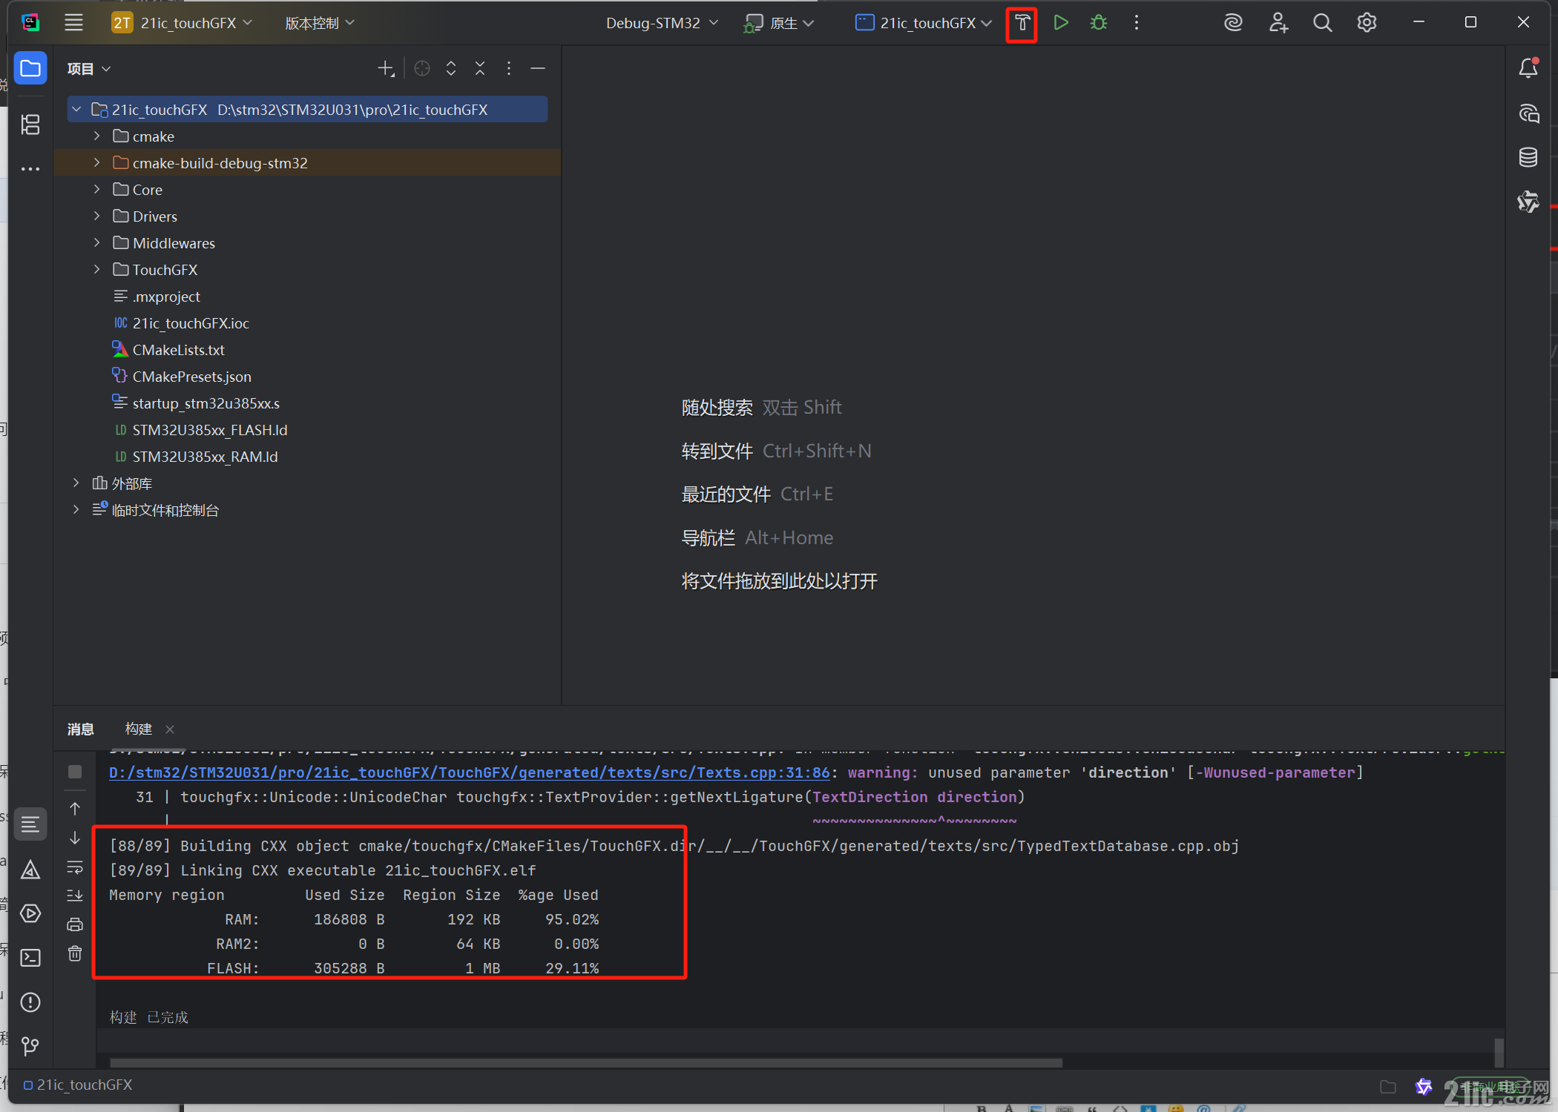Open Texts.cpp:31:86 warning link
The image size is (1558, 1112).
(469, 772)
